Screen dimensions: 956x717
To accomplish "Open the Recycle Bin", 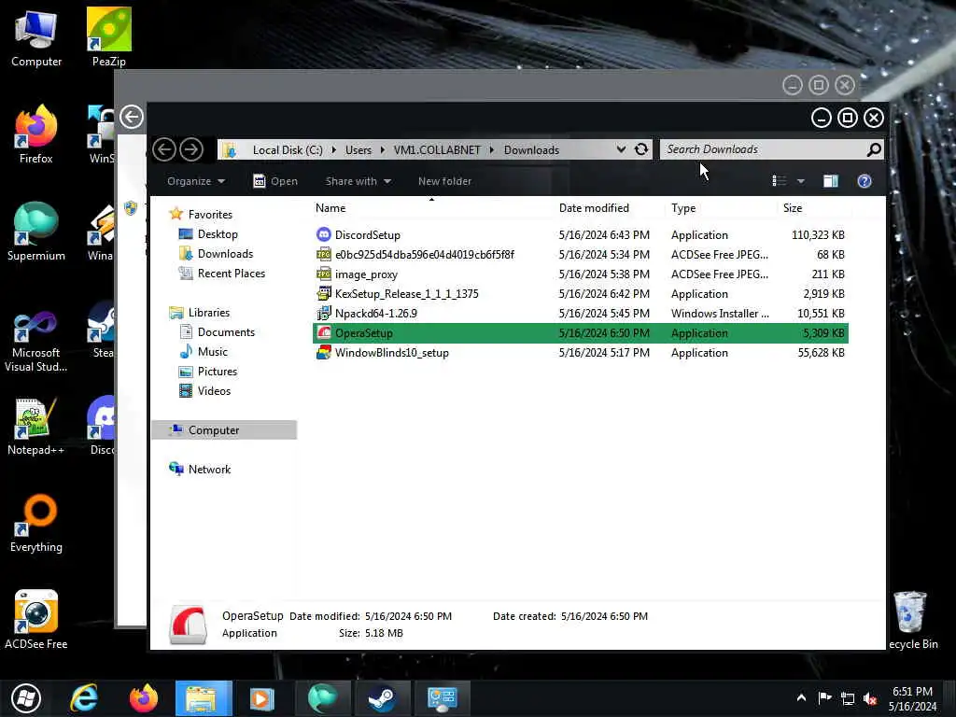I will pyautogui.click(x=912, y=620).
